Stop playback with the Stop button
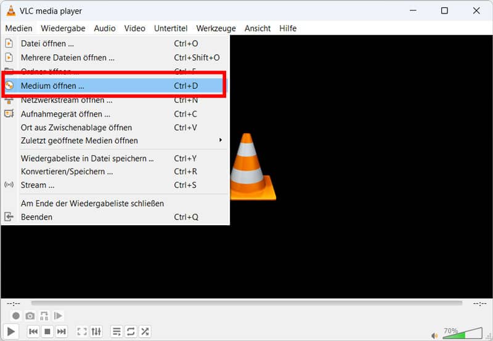Viewport: 493px width, 341px height. pyautogui.click(x=47, y=331)
